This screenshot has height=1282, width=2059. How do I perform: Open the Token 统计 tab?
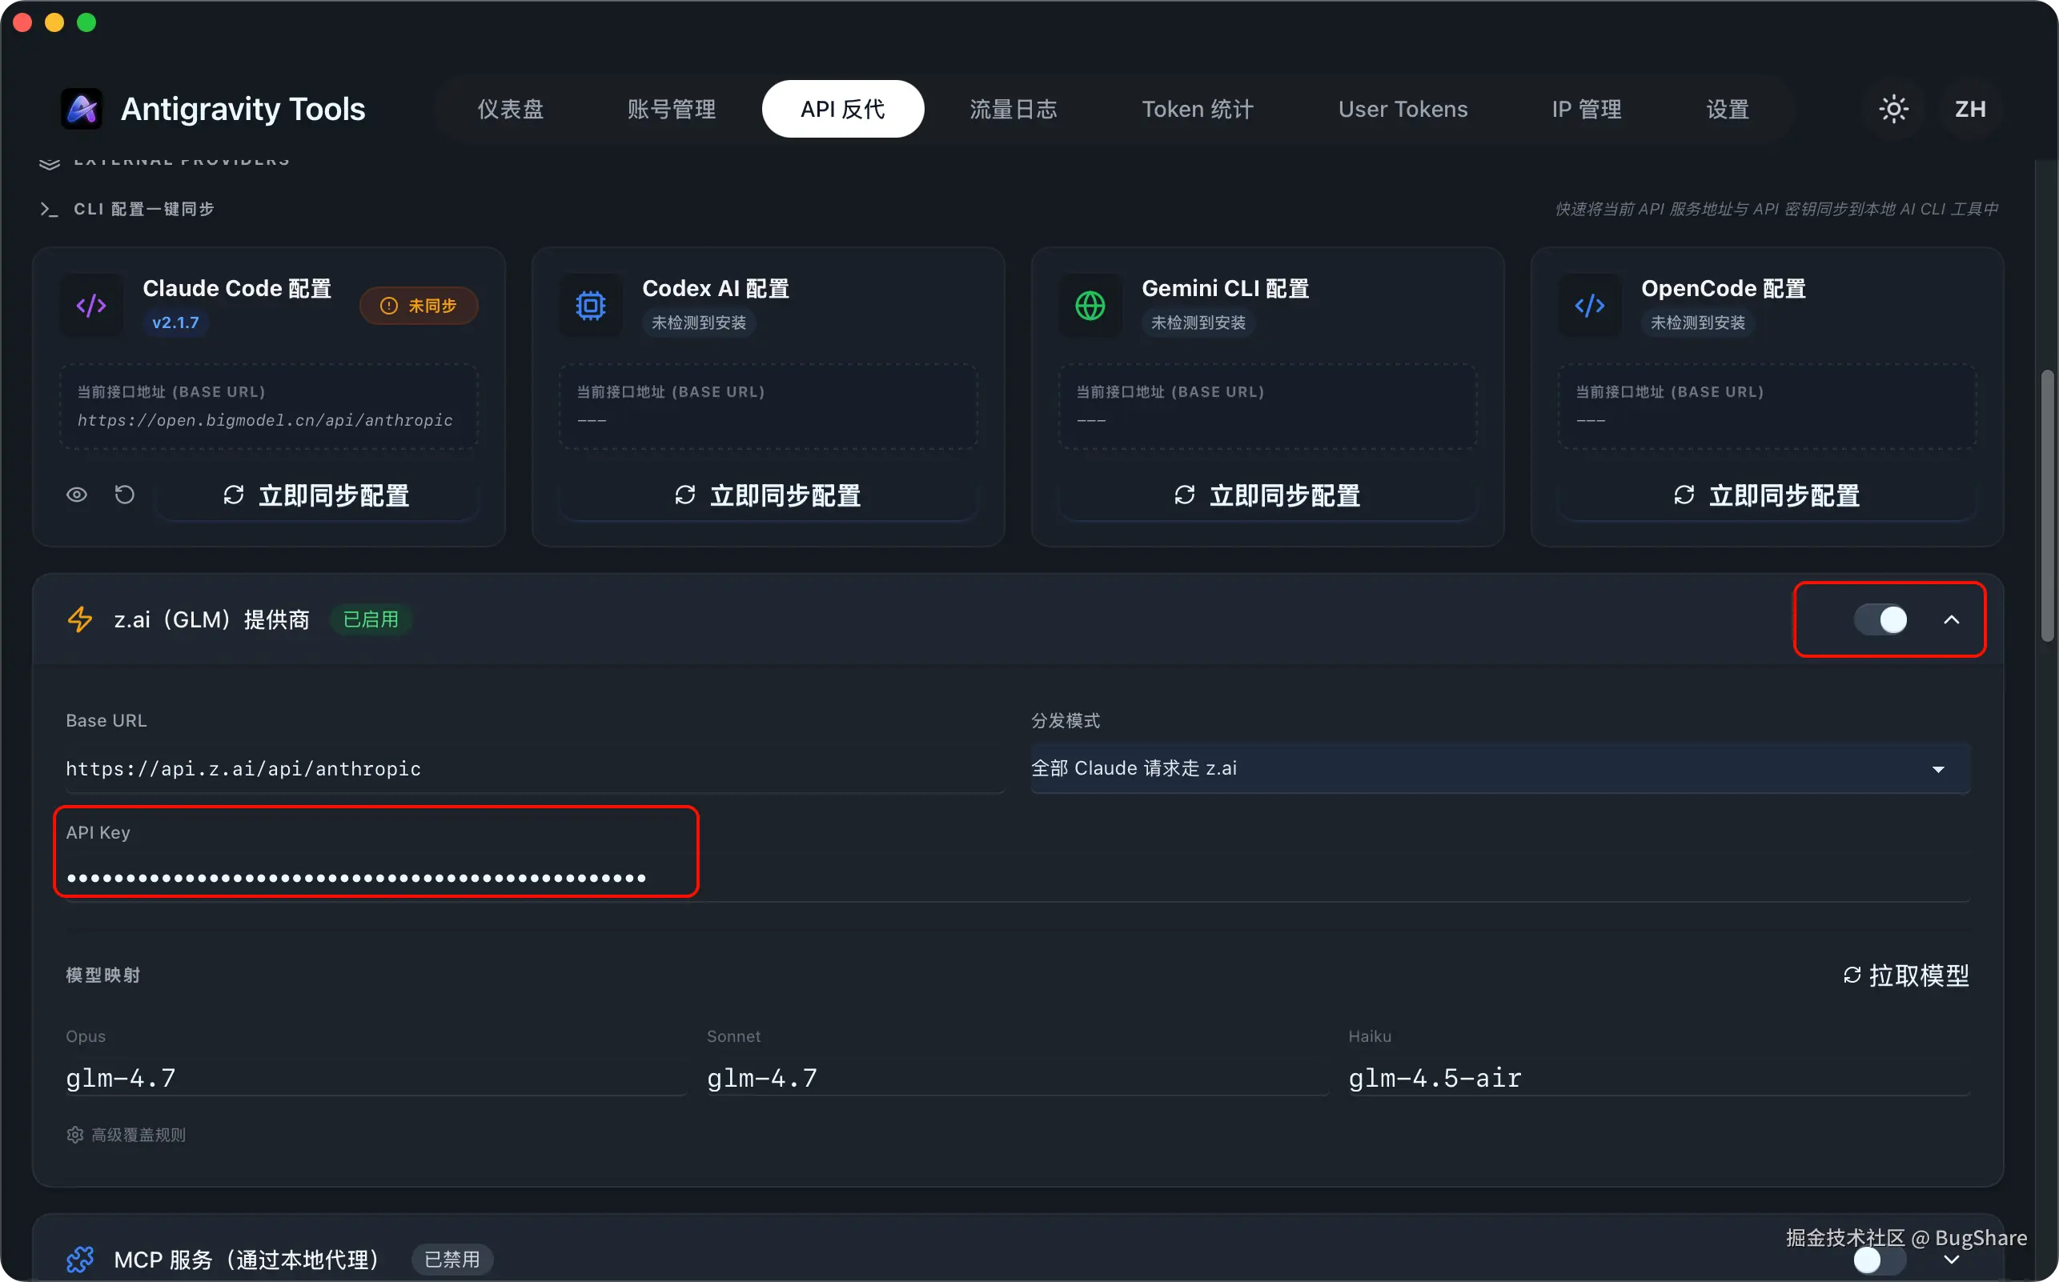pyautogui.click(x=1197, y=109)
